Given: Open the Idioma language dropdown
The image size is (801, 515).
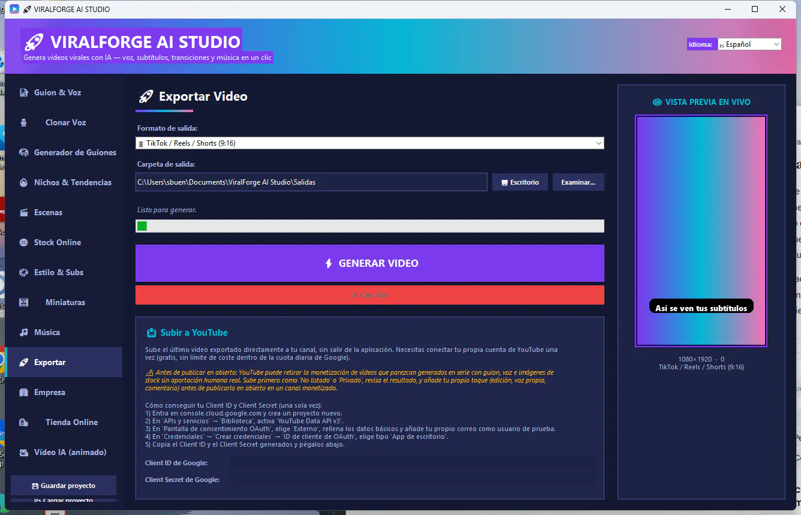Looking at the screenshot, I should (749, 44).
